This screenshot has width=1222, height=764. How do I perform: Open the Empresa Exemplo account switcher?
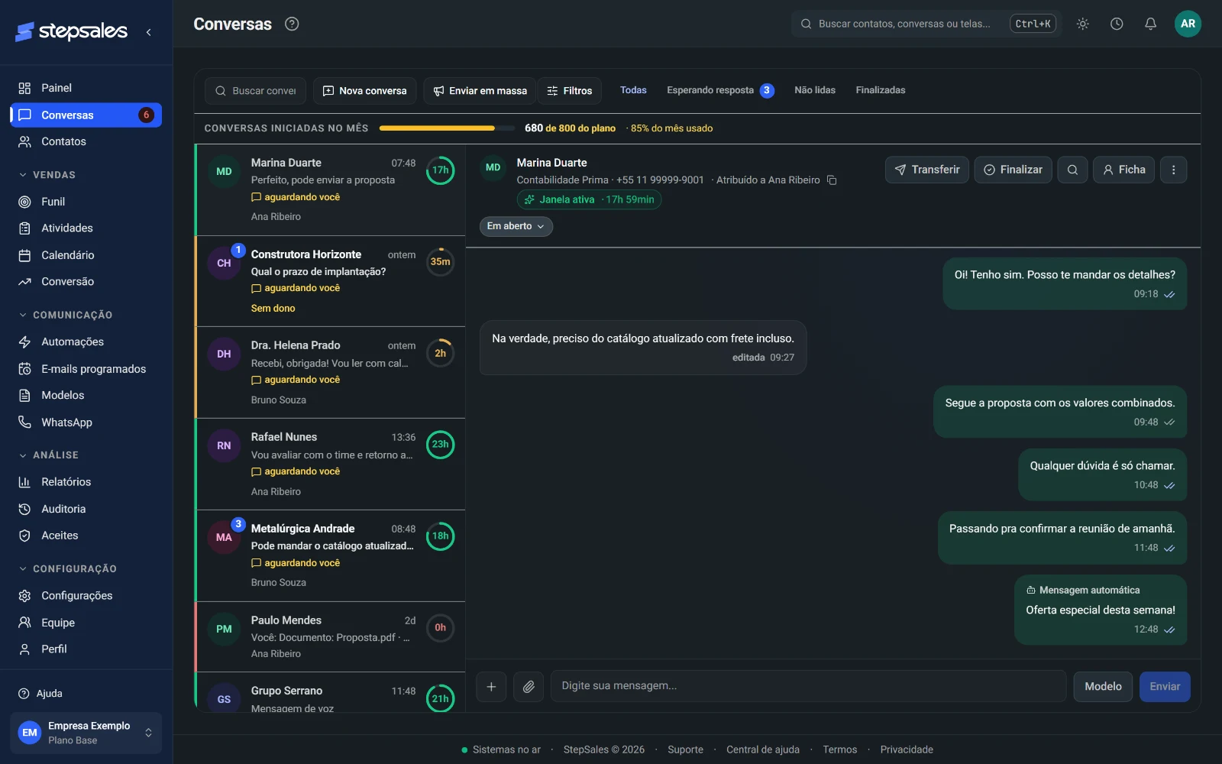click(x=86, y=733)
